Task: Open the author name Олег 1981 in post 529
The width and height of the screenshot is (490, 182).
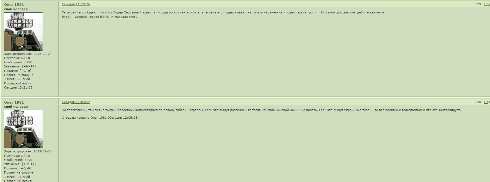Action: (x=14, y=4)
